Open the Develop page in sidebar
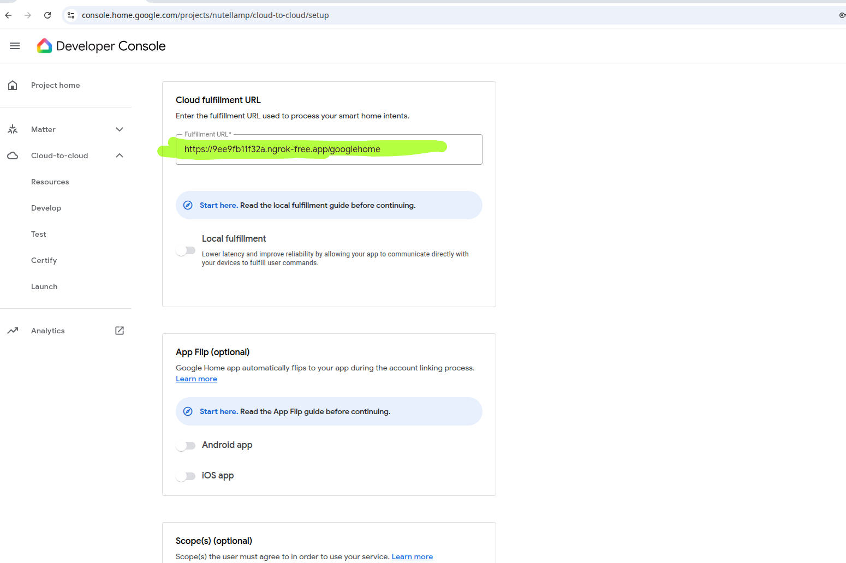This screenshot has height=563, width=846. pos(46,208)
